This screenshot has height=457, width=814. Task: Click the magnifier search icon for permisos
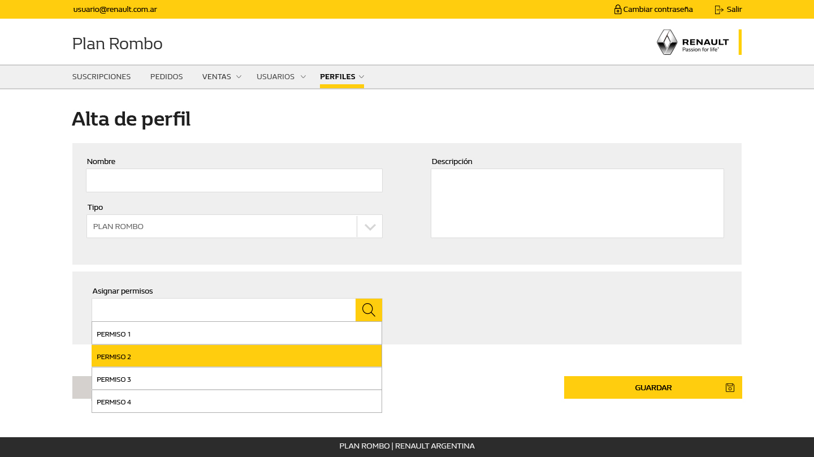point(369,310)
